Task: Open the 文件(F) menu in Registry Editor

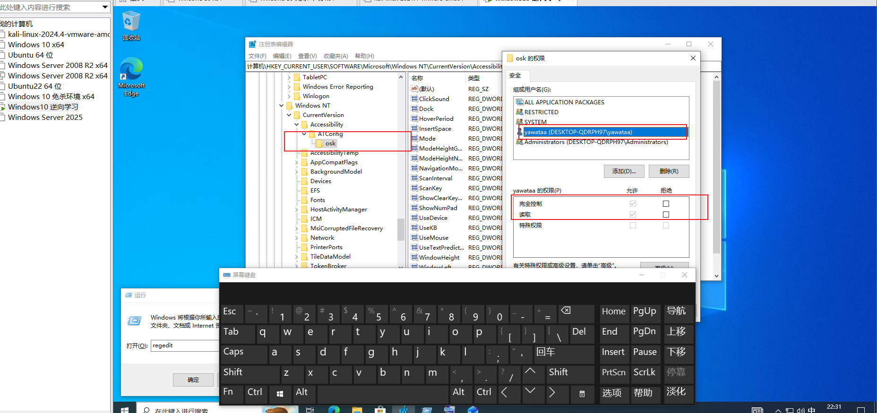Action: [x=258, y=56]
